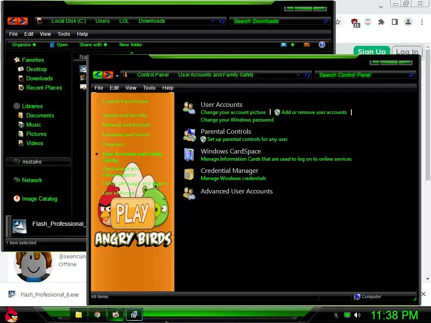
Task: Click the Search Downloads field
Action: tap(279, 21)
